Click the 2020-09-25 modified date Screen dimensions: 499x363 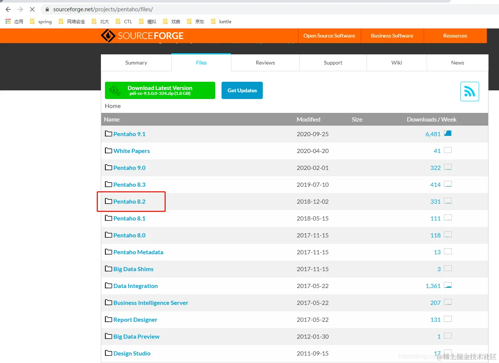point(313,134)
